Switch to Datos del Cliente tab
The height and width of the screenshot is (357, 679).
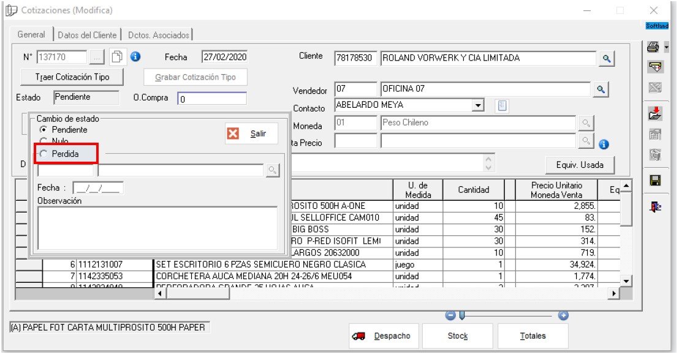87,35
